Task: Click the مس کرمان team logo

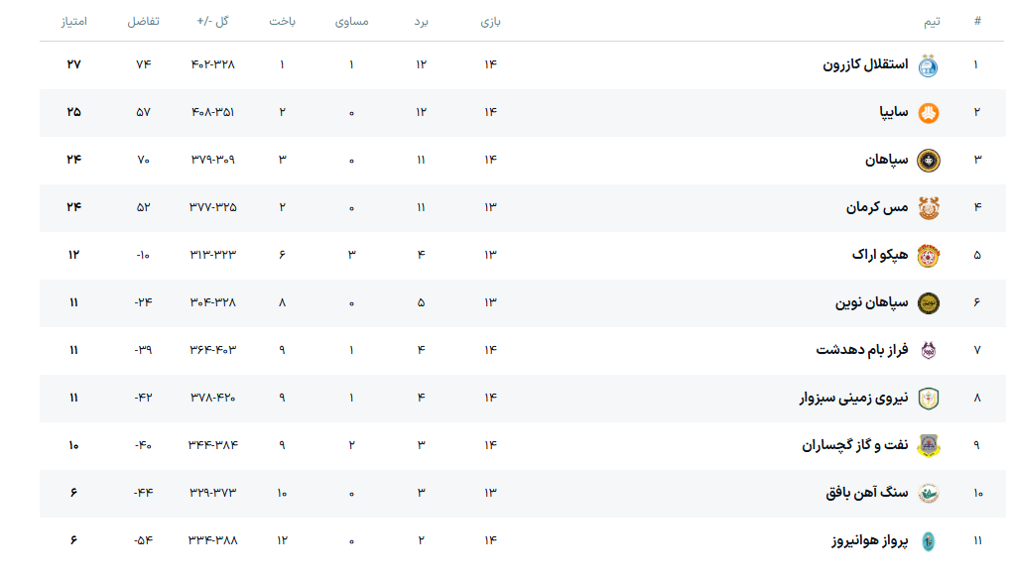Action: [x=928, y=208]
